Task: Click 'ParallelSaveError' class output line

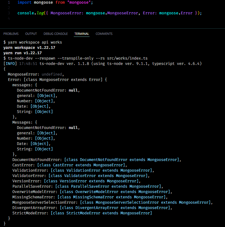Action: coord(88,187)
